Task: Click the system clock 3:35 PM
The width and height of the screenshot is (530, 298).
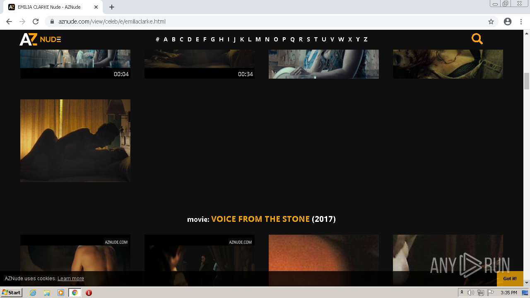Action: pos(508,293)
